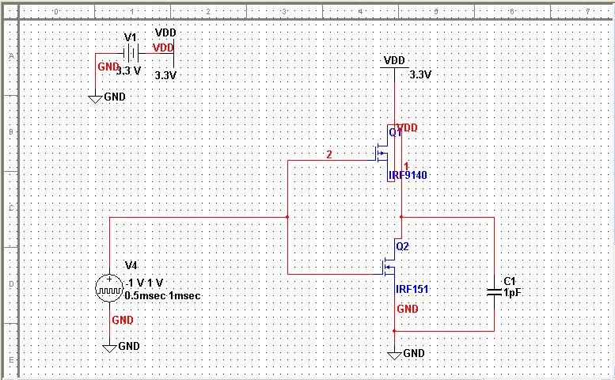Click the Q1 reference label
The width and height of the screenshot is (615, 380).
click(396, 132)
